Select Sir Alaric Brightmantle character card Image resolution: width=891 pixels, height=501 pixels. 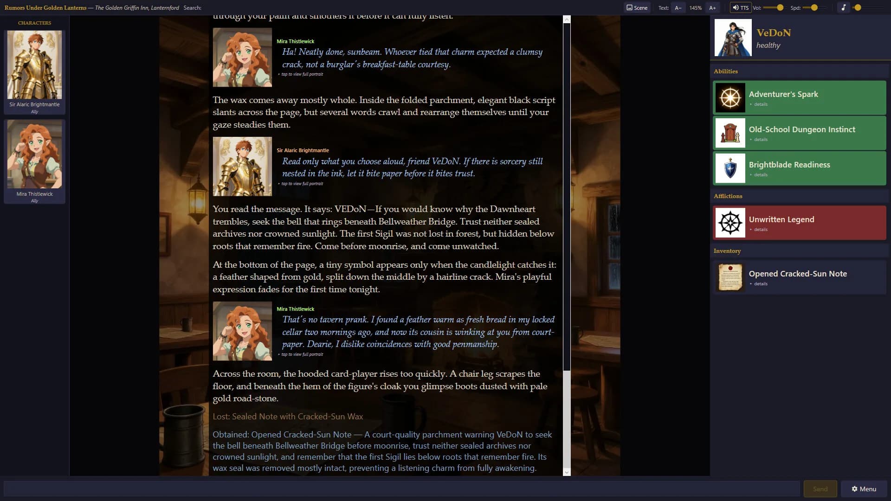(x=34, y=72)
